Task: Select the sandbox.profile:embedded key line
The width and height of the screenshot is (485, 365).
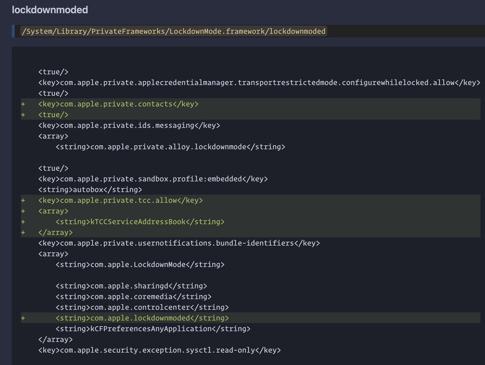Action: [153, 179]
